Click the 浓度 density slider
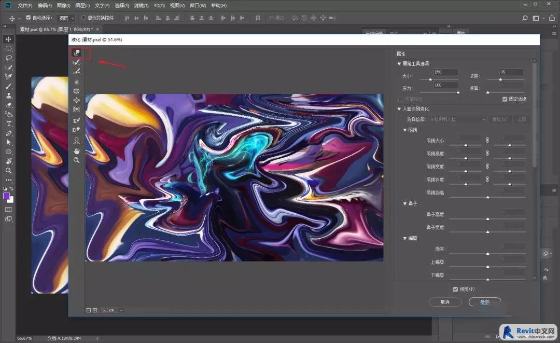This screenshot has width=560, height=343. [x=506, y=79]
